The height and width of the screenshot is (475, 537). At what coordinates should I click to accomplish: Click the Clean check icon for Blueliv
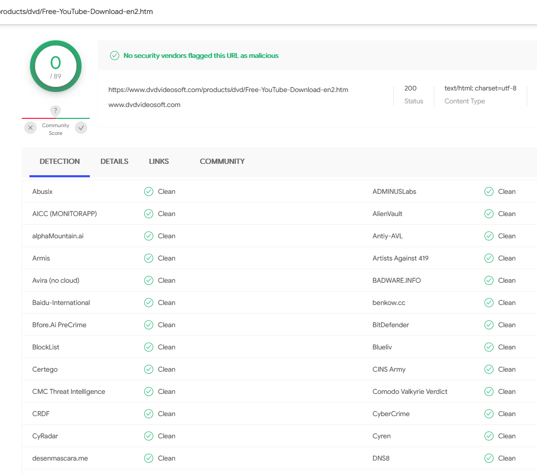tap(489, 347)
